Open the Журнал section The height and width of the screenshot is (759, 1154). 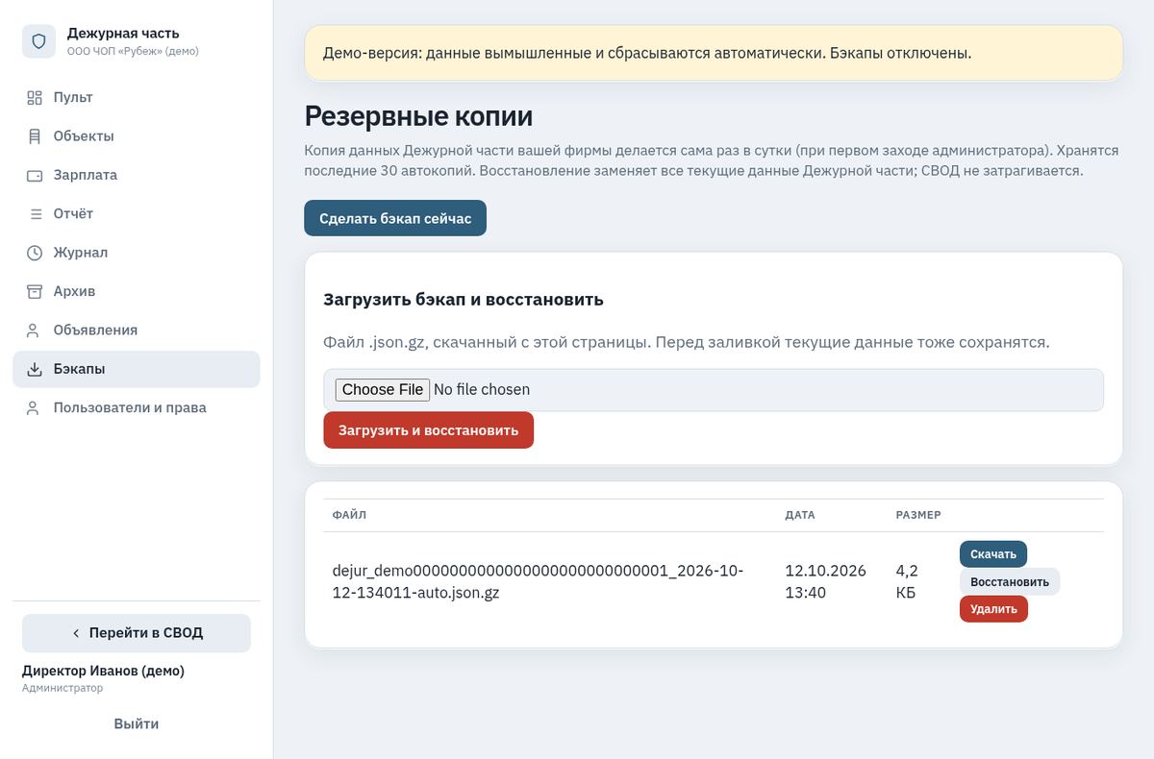pos(136,253)
